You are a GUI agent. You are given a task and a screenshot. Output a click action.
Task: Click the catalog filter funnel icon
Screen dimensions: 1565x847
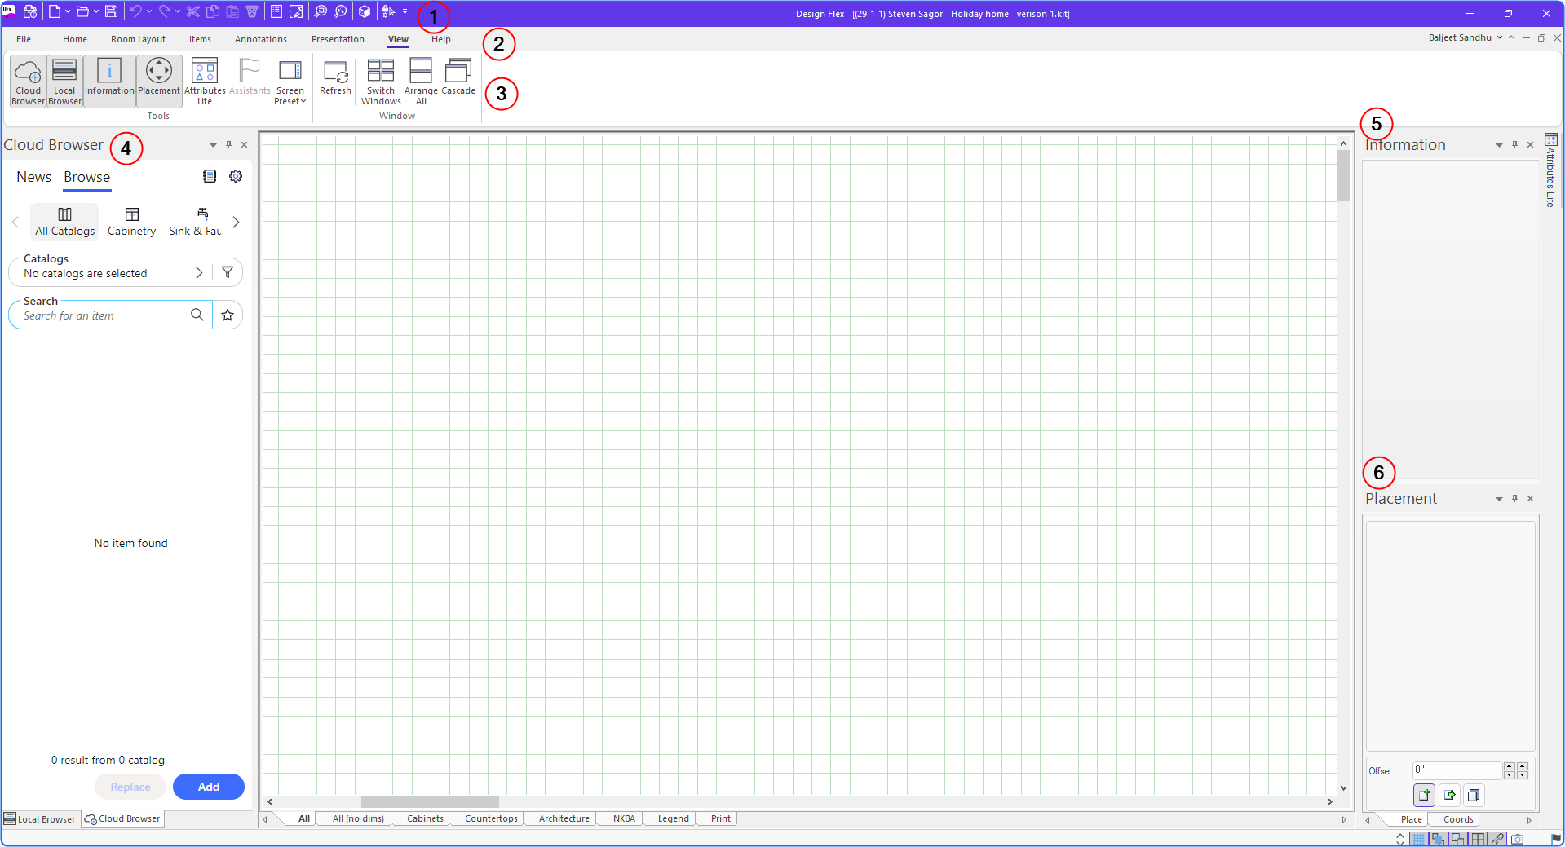[228, 272]
